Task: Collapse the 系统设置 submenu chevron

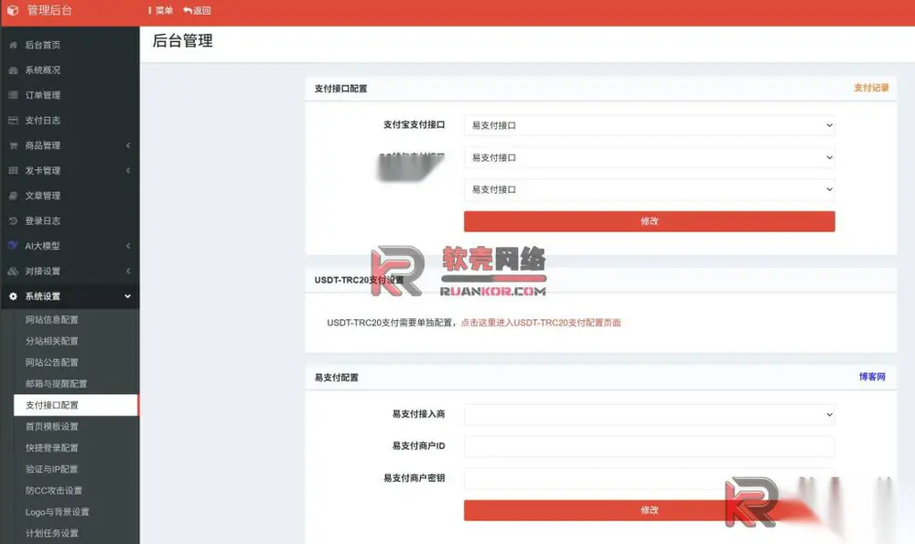Action: click(x=128, y=296)
